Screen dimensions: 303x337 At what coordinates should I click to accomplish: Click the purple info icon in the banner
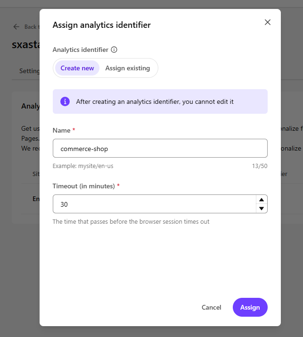pos(65,101)
